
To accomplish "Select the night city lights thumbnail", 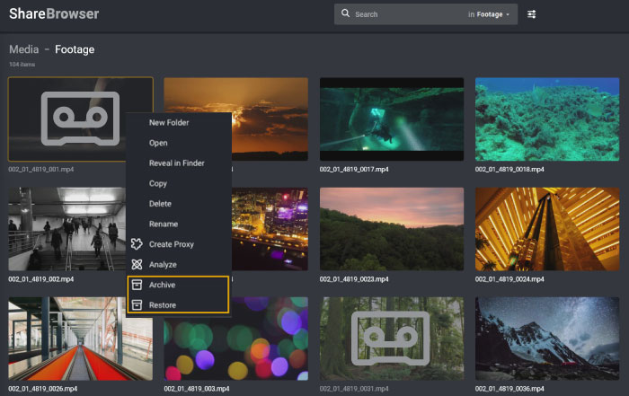I will point(270,229).
